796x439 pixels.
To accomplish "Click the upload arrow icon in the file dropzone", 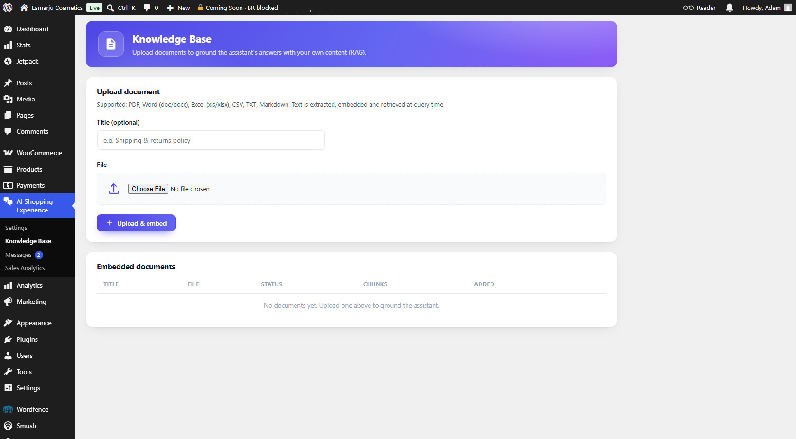I will pyautogui.click(x=114, y=189).
